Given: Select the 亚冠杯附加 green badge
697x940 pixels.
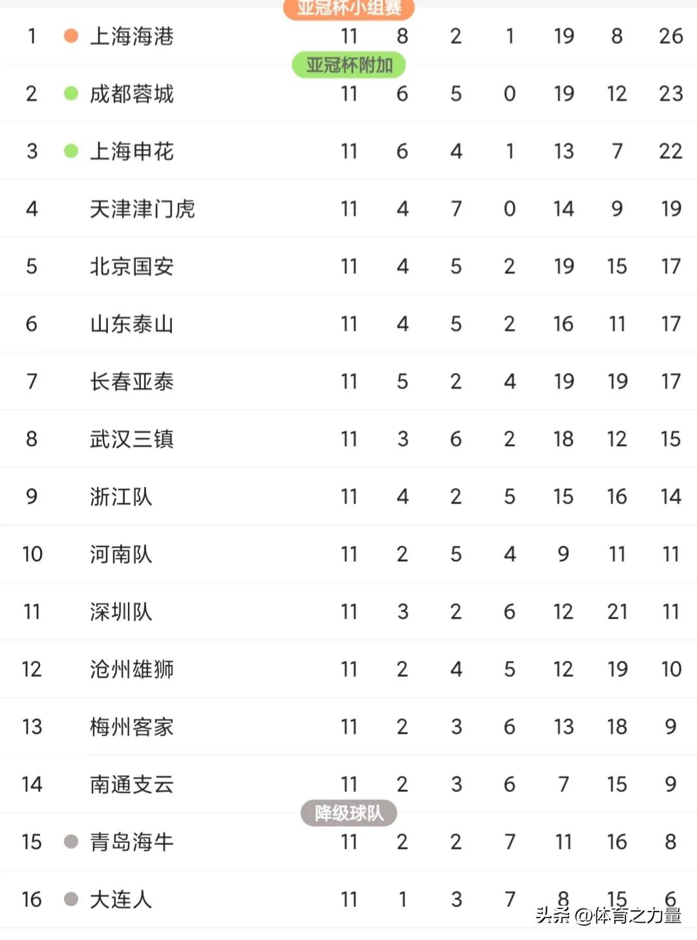Looking at the screenshot, I should point(348,65).
